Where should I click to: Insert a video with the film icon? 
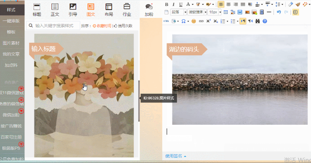pos(262,12)
